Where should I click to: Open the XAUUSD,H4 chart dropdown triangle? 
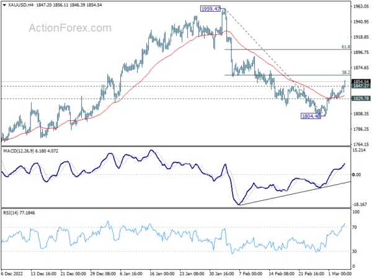[x=4, y=5]
